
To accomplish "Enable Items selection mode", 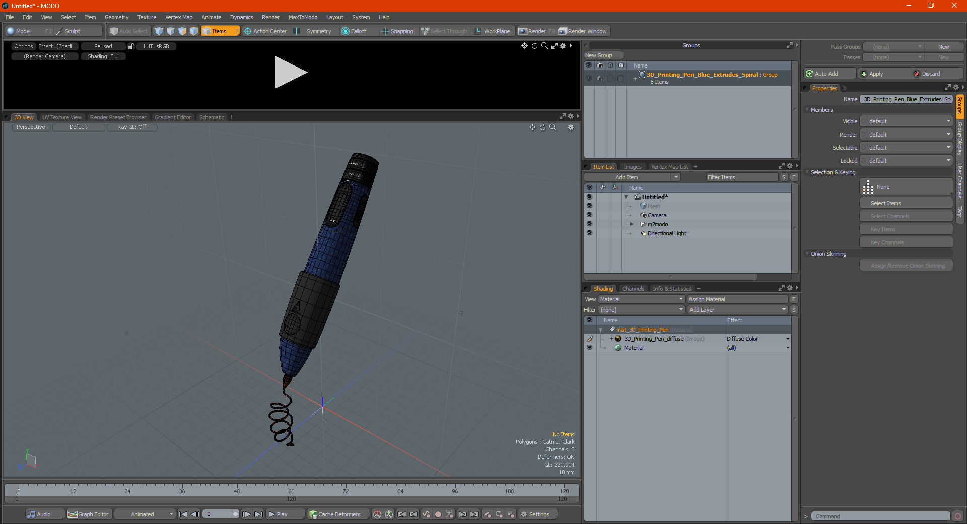I will (220, 31).
